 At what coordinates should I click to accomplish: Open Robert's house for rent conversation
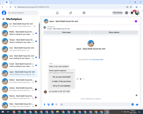click(19, 81)
